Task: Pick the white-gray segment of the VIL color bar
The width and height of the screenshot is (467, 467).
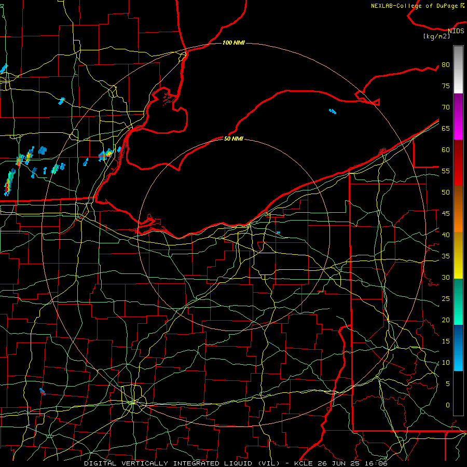Action: point(458,70)
